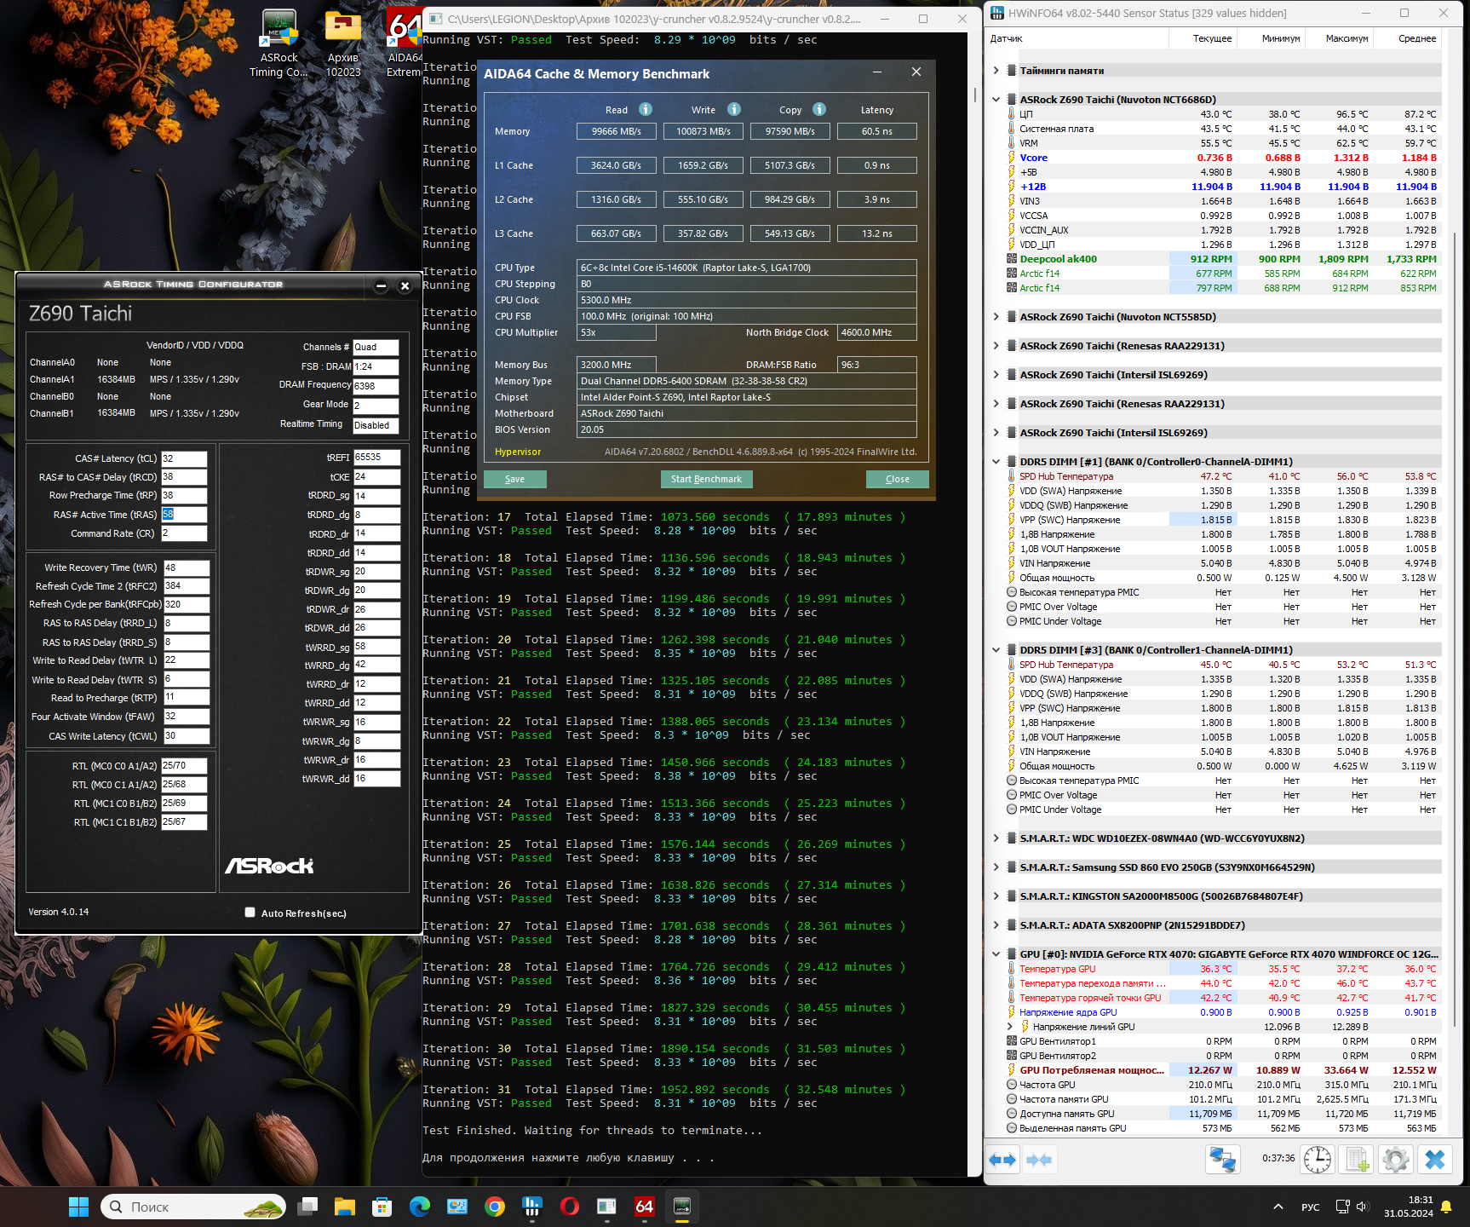The height and width of the screenshot is (1227, 1470).
Task: Show hidden icons in the system tray
Action: pos(1278,1207)
